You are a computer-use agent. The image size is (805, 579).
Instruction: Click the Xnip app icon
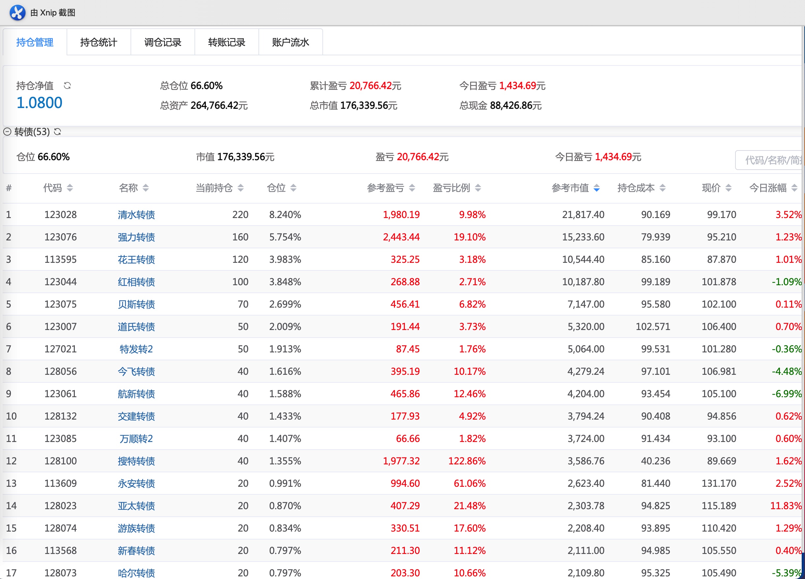[x=17, y=13]
